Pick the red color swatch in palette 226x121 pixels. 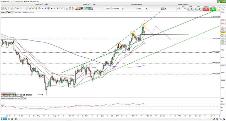click(76, 9)
